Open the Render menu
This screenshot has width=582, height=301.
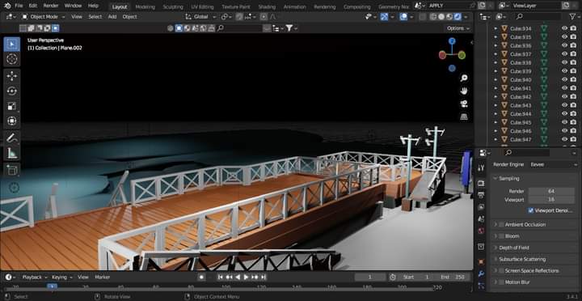tap(51, 6)
